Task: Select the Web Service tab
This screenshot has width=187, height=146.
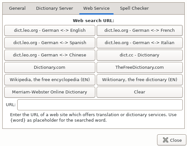Action: (x=96, y=8)
